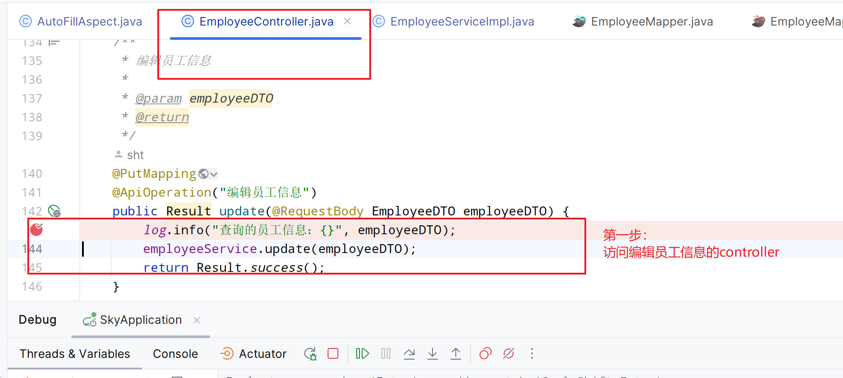The width and height of the screenshot is (843, 378).
Task: Click the Result return type in update method
Action: coord(188,211)
